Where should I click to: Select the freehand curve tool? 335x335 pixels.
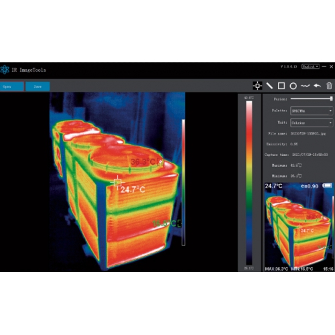[x=305, y=86]
